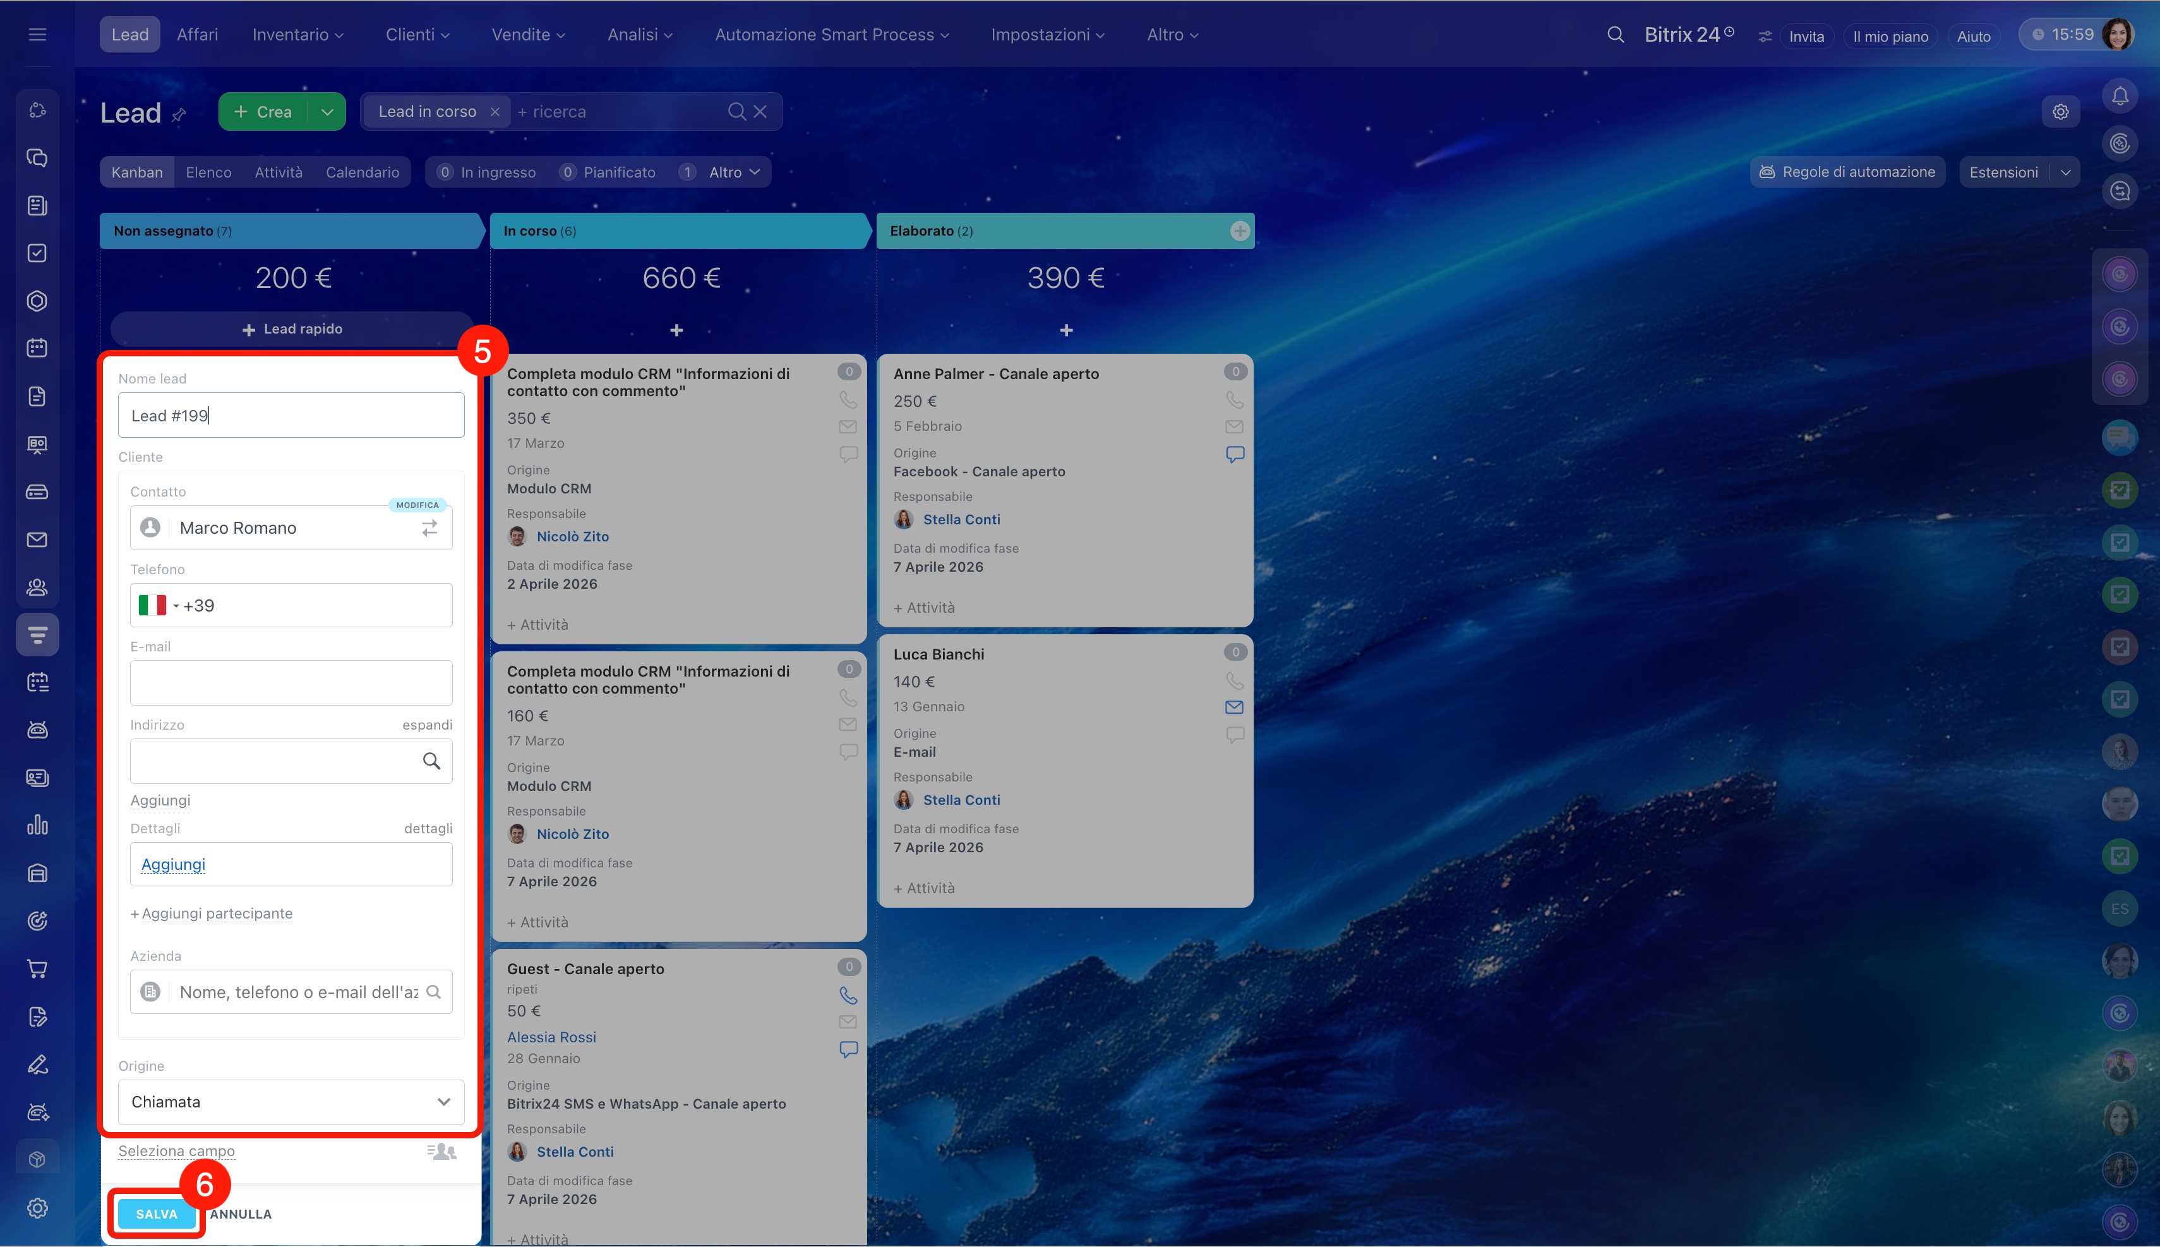
Task: Toggle the In ingresso counter filter
Action: pyautogui.click(x=487, y=172)
